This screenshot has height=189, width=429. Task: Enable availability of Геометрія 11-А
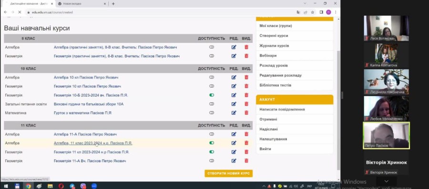pos(212,161)
